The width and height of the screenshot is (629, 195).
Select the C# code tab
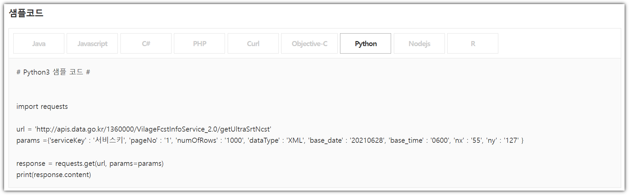pos(146,43)
